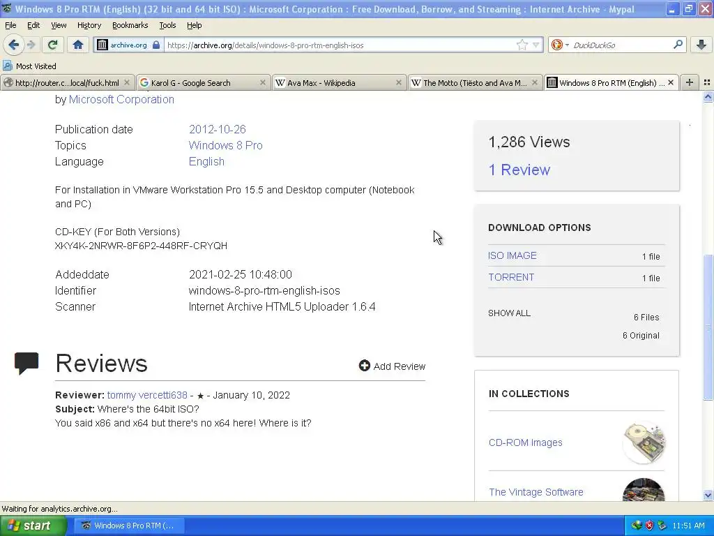This screenshot has width=714, height=536.
Task: Click the 2012-10-26 publication date link
Action: point(218,129)
